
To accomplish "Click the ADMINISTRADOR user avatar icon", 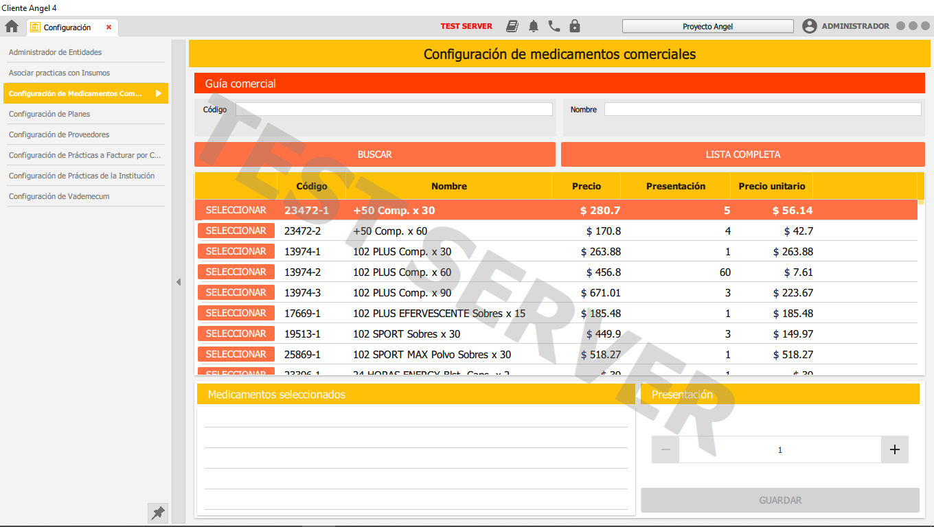I will (x=810, y=25).
